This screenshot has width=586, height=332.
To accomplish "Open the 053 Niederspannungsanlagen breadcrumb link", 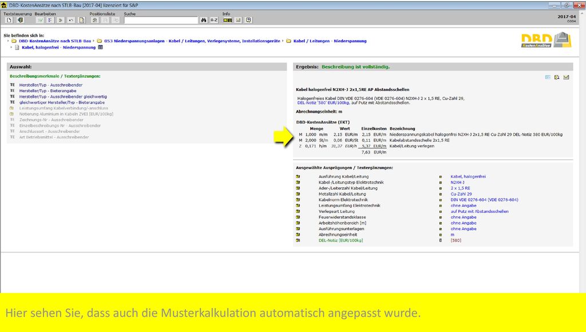I will point(192,41).
